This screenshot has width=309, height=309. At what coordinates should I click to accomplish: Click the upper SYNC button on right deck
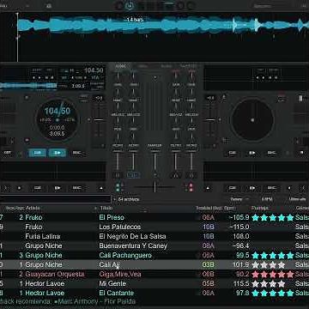click(271, 153)
